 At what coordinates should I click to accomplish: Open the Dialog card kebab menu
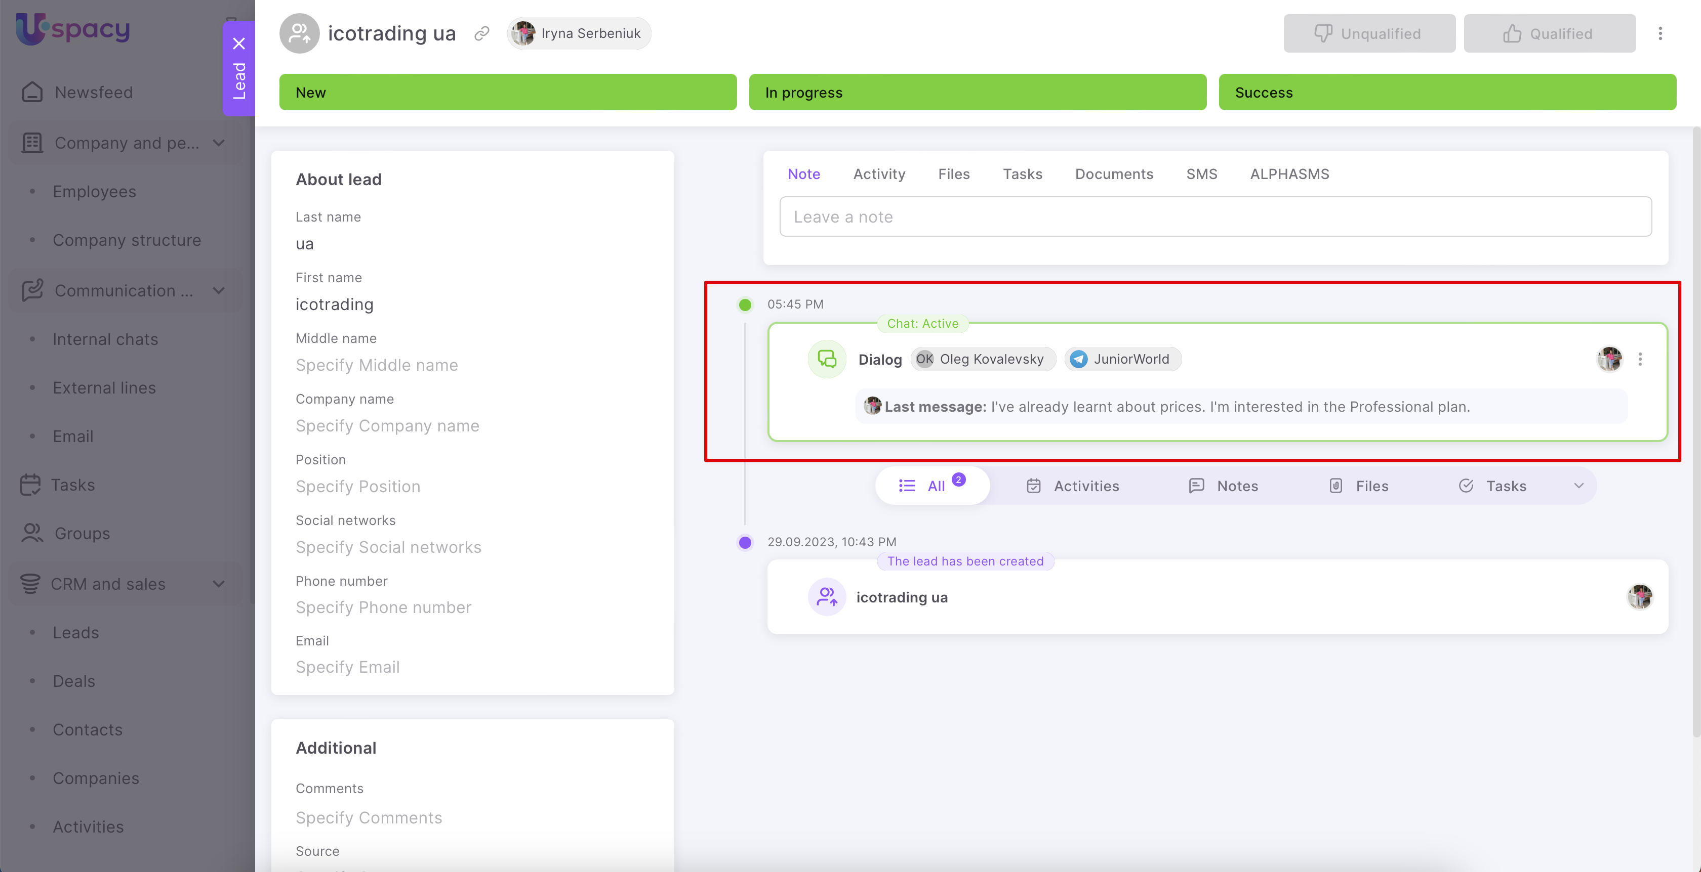(1640, 360)
